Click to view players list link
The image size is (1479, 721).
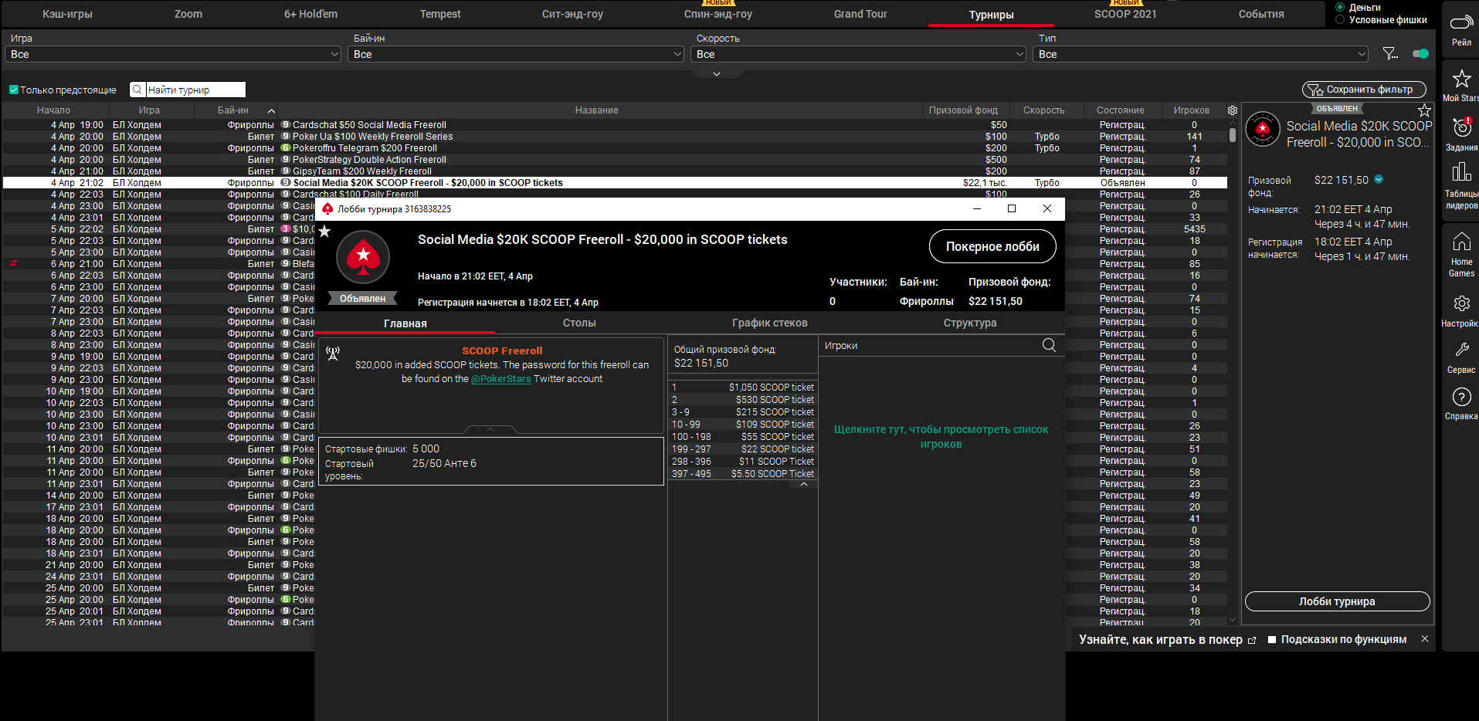pyautogui.click(x=941, y=436)
